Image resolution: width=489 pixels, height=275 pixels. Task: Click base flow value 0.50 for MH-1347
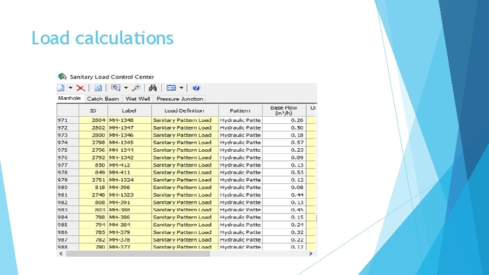[284, 127]
